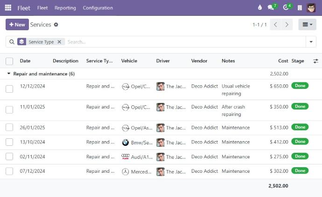Remove the Service Type filter facet
This screenshot has width=322, height=197.
(x=59, y=42)
